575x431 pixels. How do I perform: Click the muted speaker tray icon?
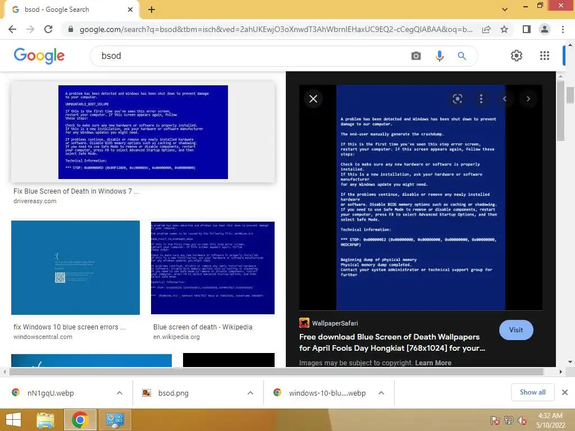tap(522, 420)
